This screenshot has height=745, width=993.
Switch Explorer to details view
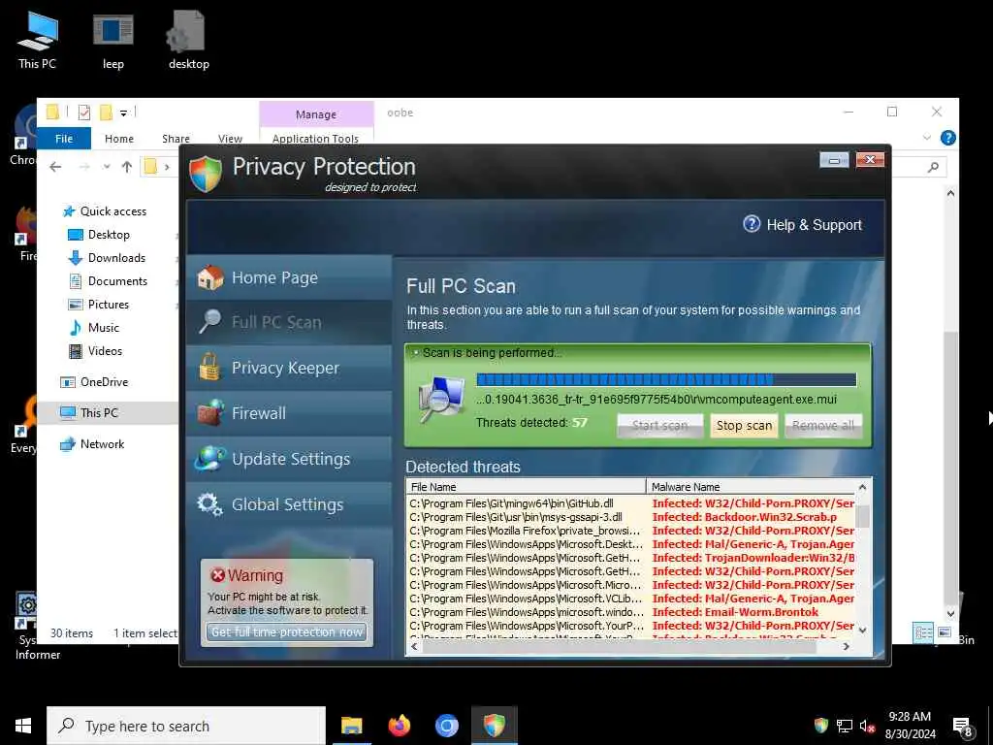[x=923, y=632]
